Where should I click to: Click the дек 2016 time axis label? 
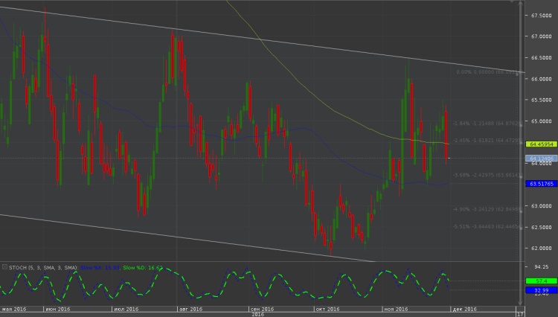(464, 309)
